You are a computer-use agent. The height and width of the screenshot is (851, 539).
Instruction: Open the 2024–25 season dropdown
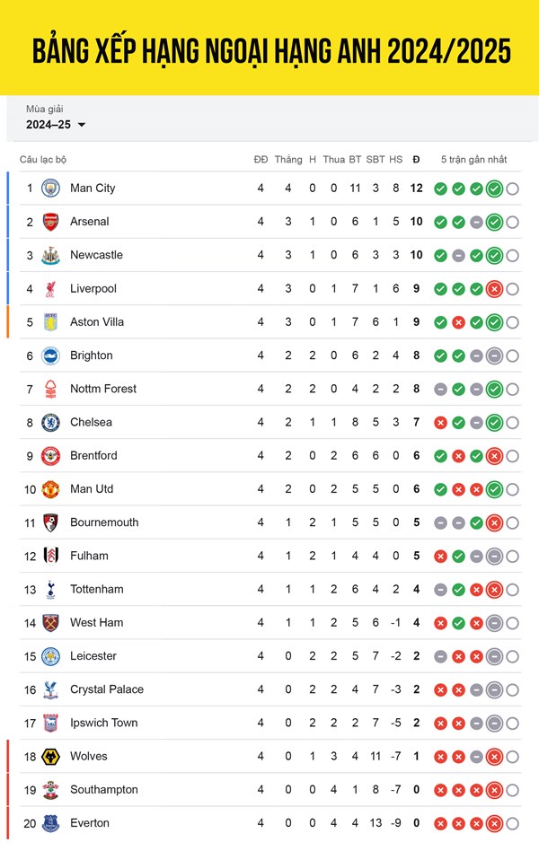(56, 125)
